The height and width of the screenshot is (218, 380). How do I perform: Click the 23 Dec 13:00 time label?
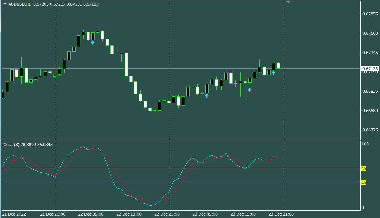[x=243, y=214]
